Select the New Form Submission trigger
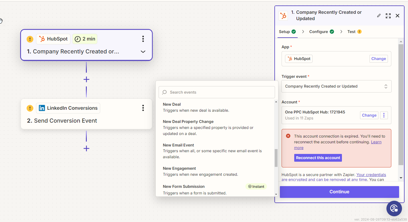The height and width of the screenshot is (222, 408). point(215,190)
